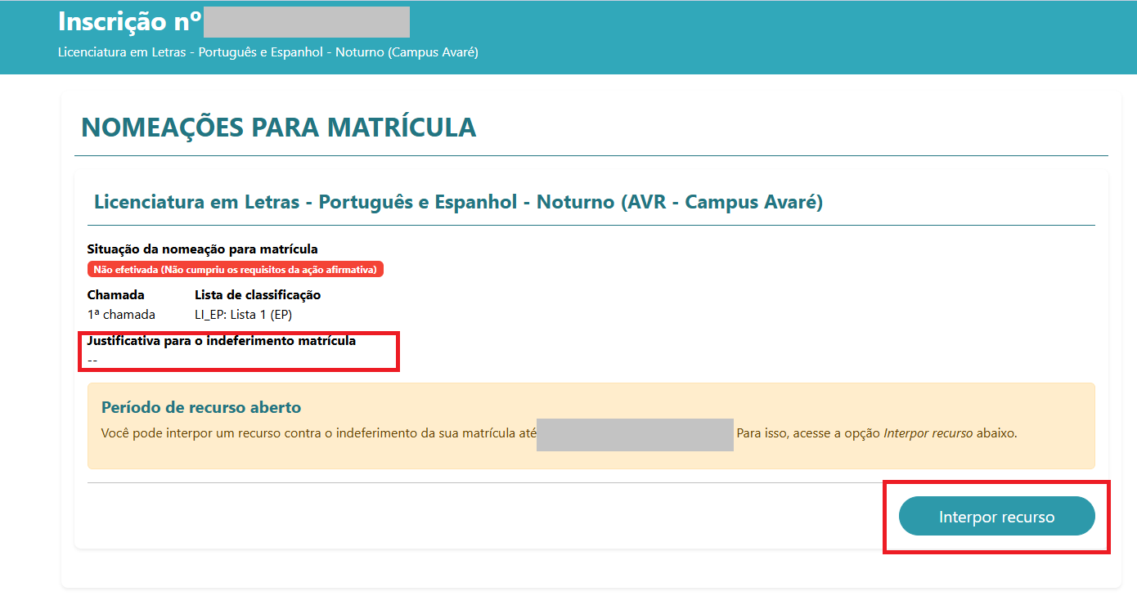1137x605 pixels.
Task: Select the 1ª chamada value
Action: (x=121, y=314)
